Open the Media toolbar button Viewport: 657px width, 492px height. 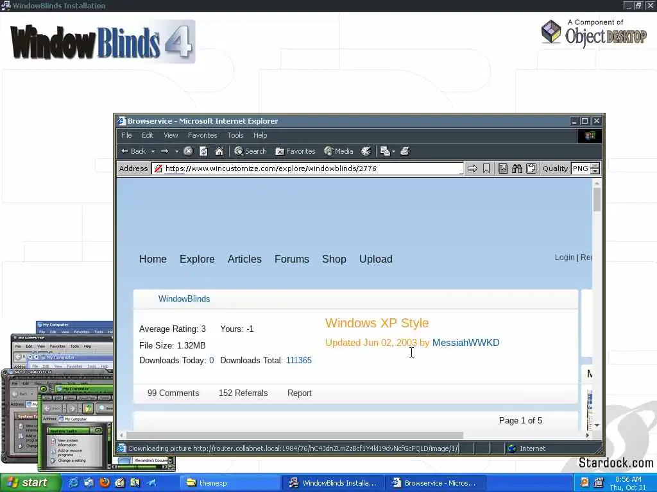(x=339, y=151)
